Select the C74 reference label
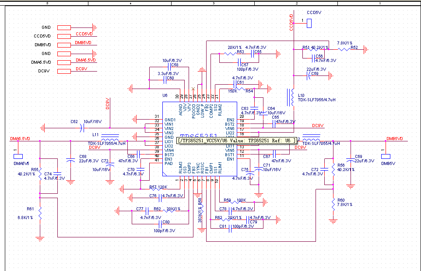 [48, 174]
